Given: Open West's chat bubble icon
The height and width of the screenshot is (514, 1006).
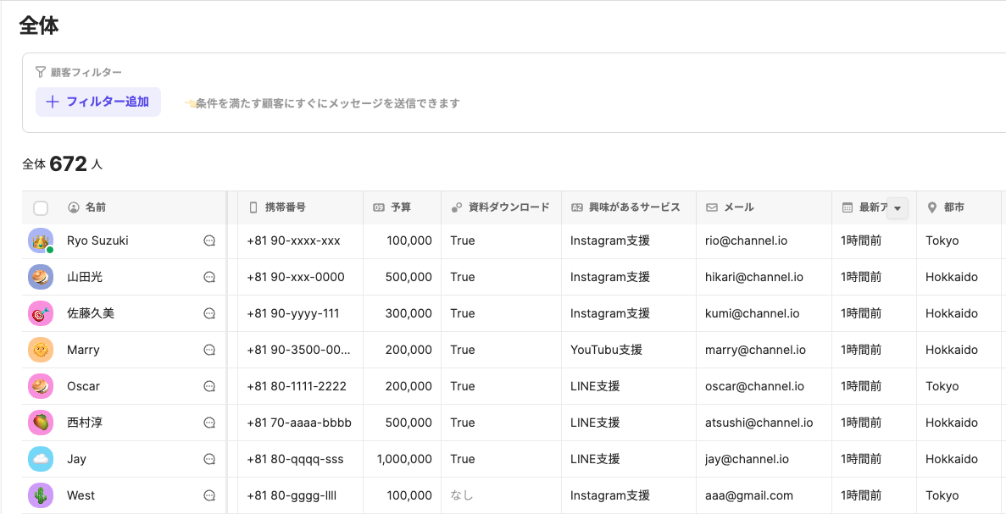Looking at the screenshot, I should [x=209, y=495].
